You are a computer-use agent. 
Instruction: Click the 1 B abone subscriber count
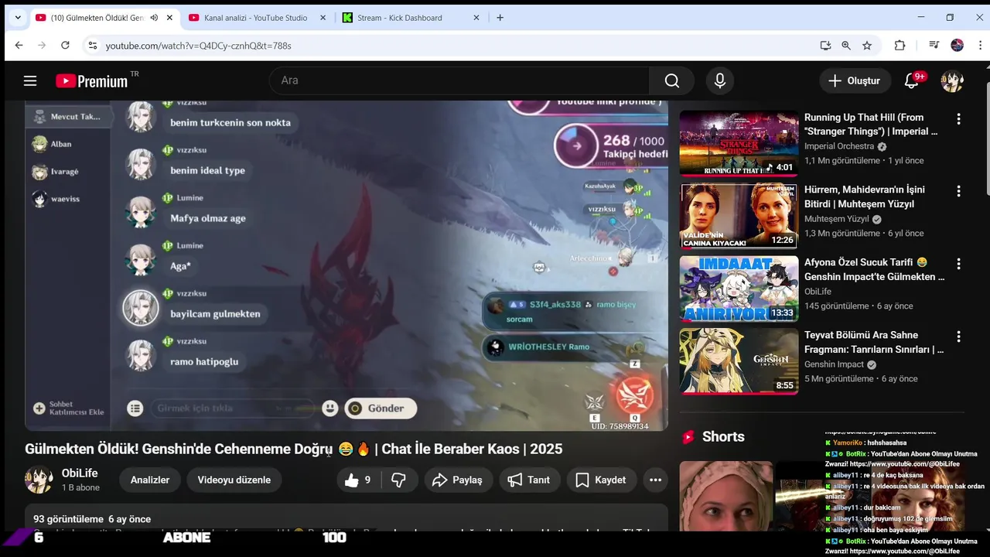(x=80, y=488)
